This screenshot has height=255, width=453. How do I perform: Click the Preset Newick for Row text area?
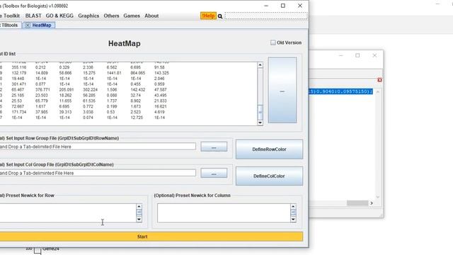click(x=68, y=213)
